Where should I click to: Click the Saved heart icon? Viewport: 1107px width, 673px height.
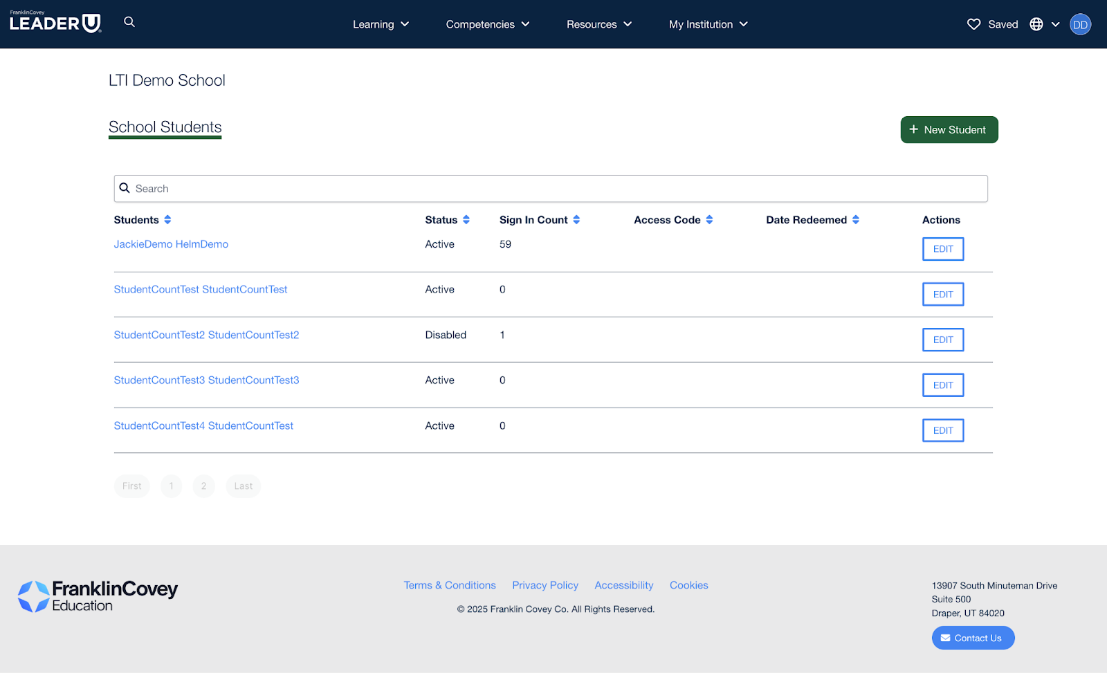(x=973, y=24)
